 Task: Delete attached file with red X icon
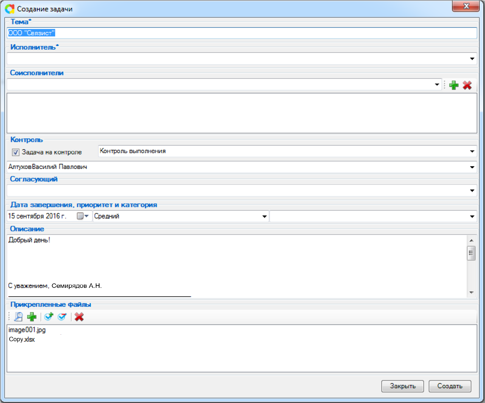(x=79, y=316)
